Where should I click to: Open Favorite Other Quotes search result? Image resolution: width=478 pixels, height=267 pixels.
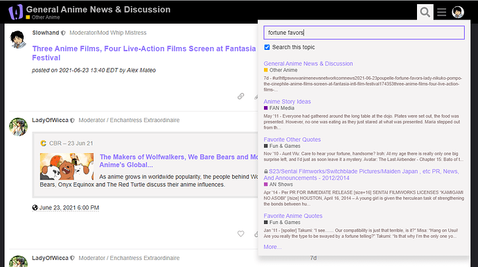(x=292, y=139)
